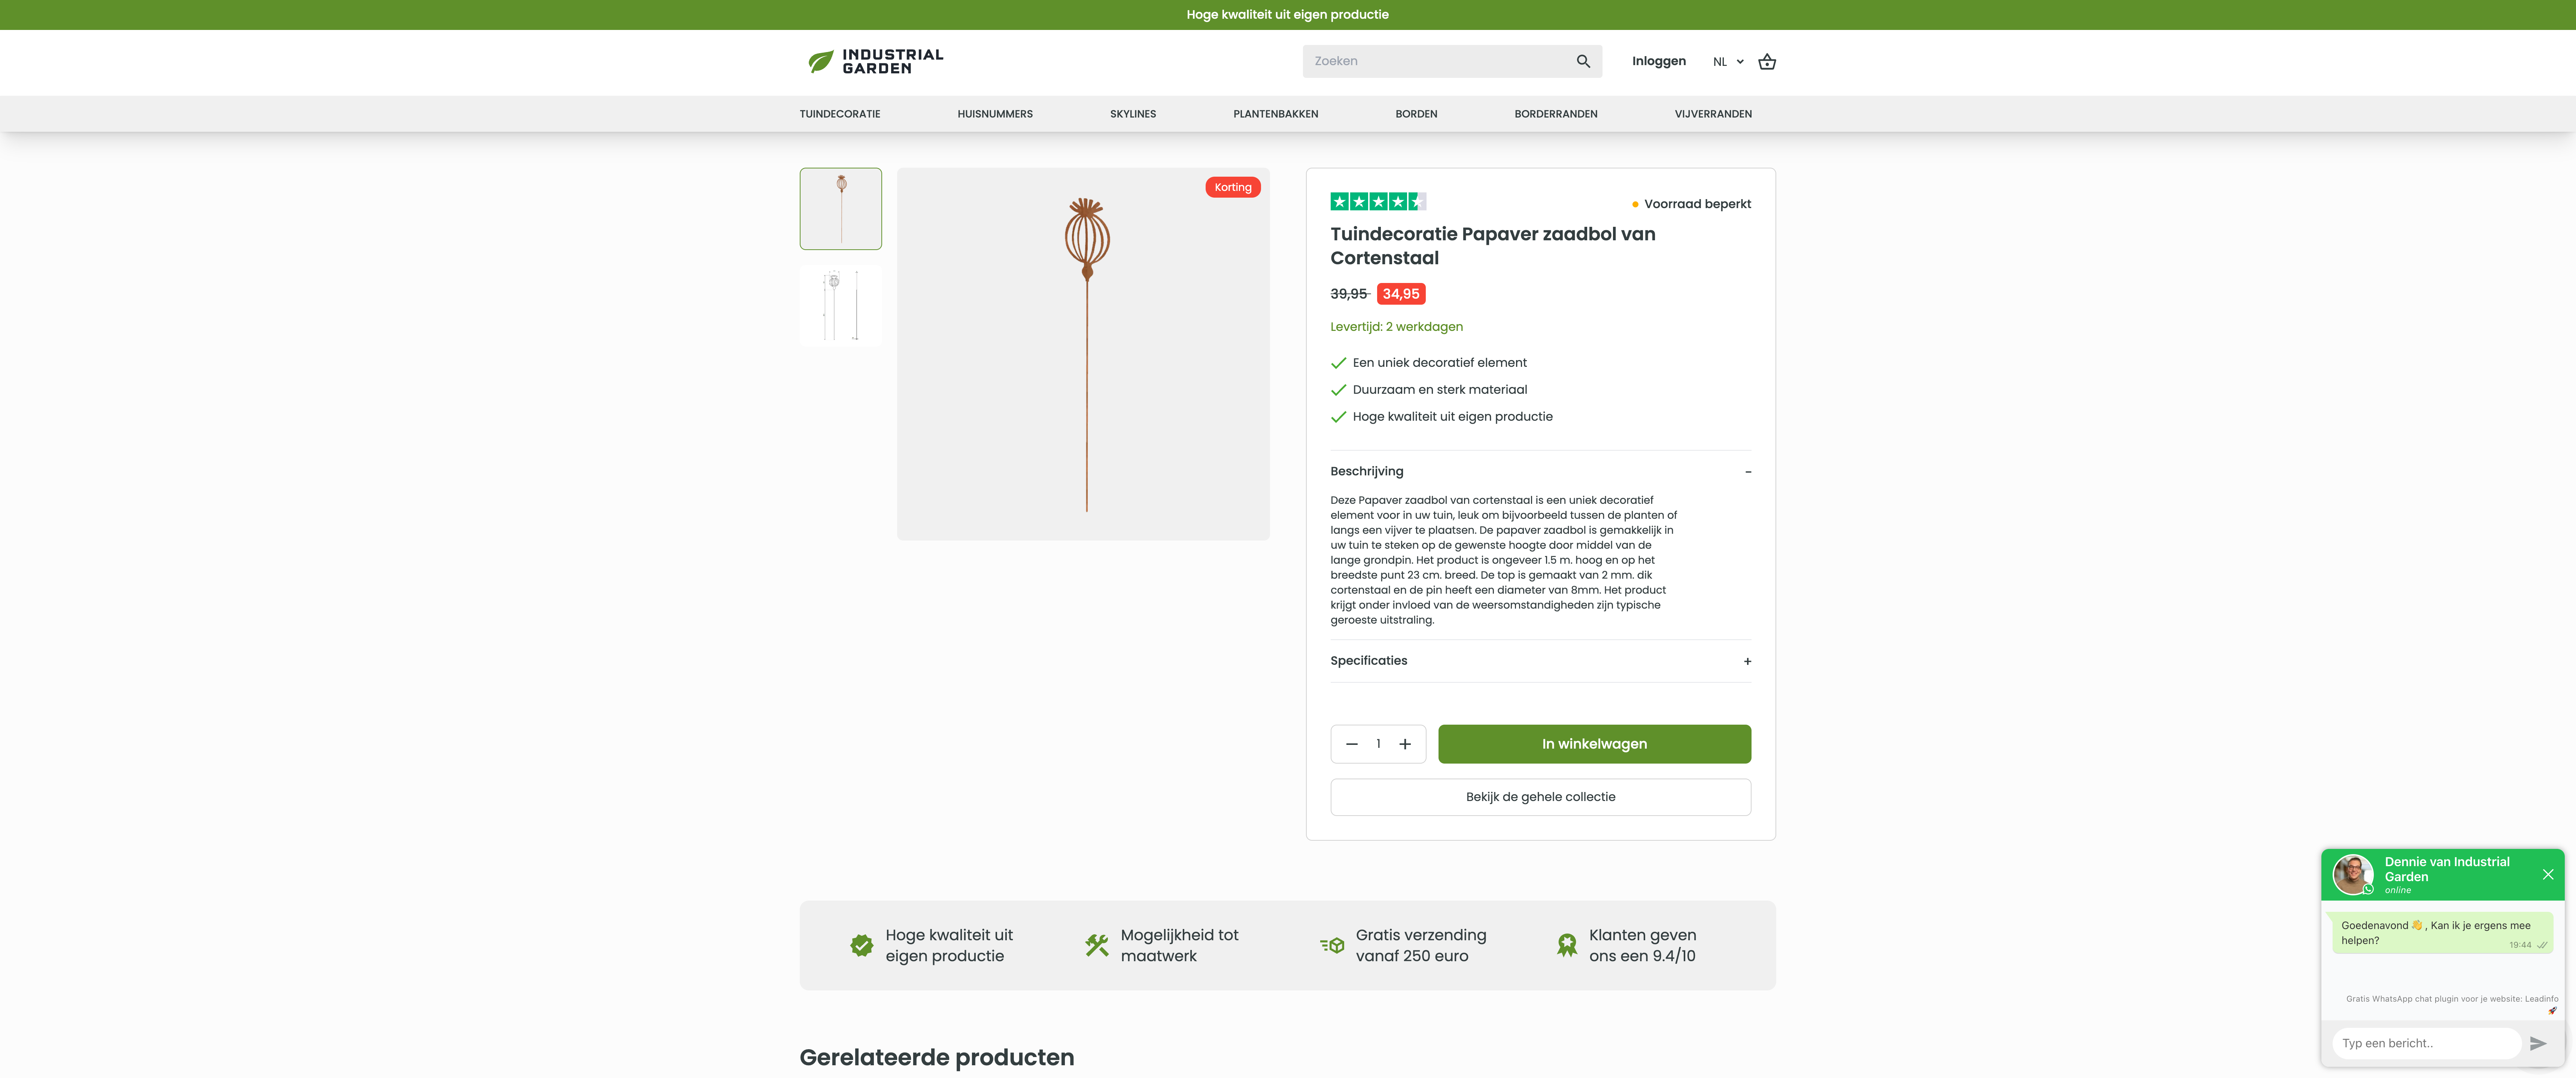Increase the quantity with the plus stepper

1405,744
